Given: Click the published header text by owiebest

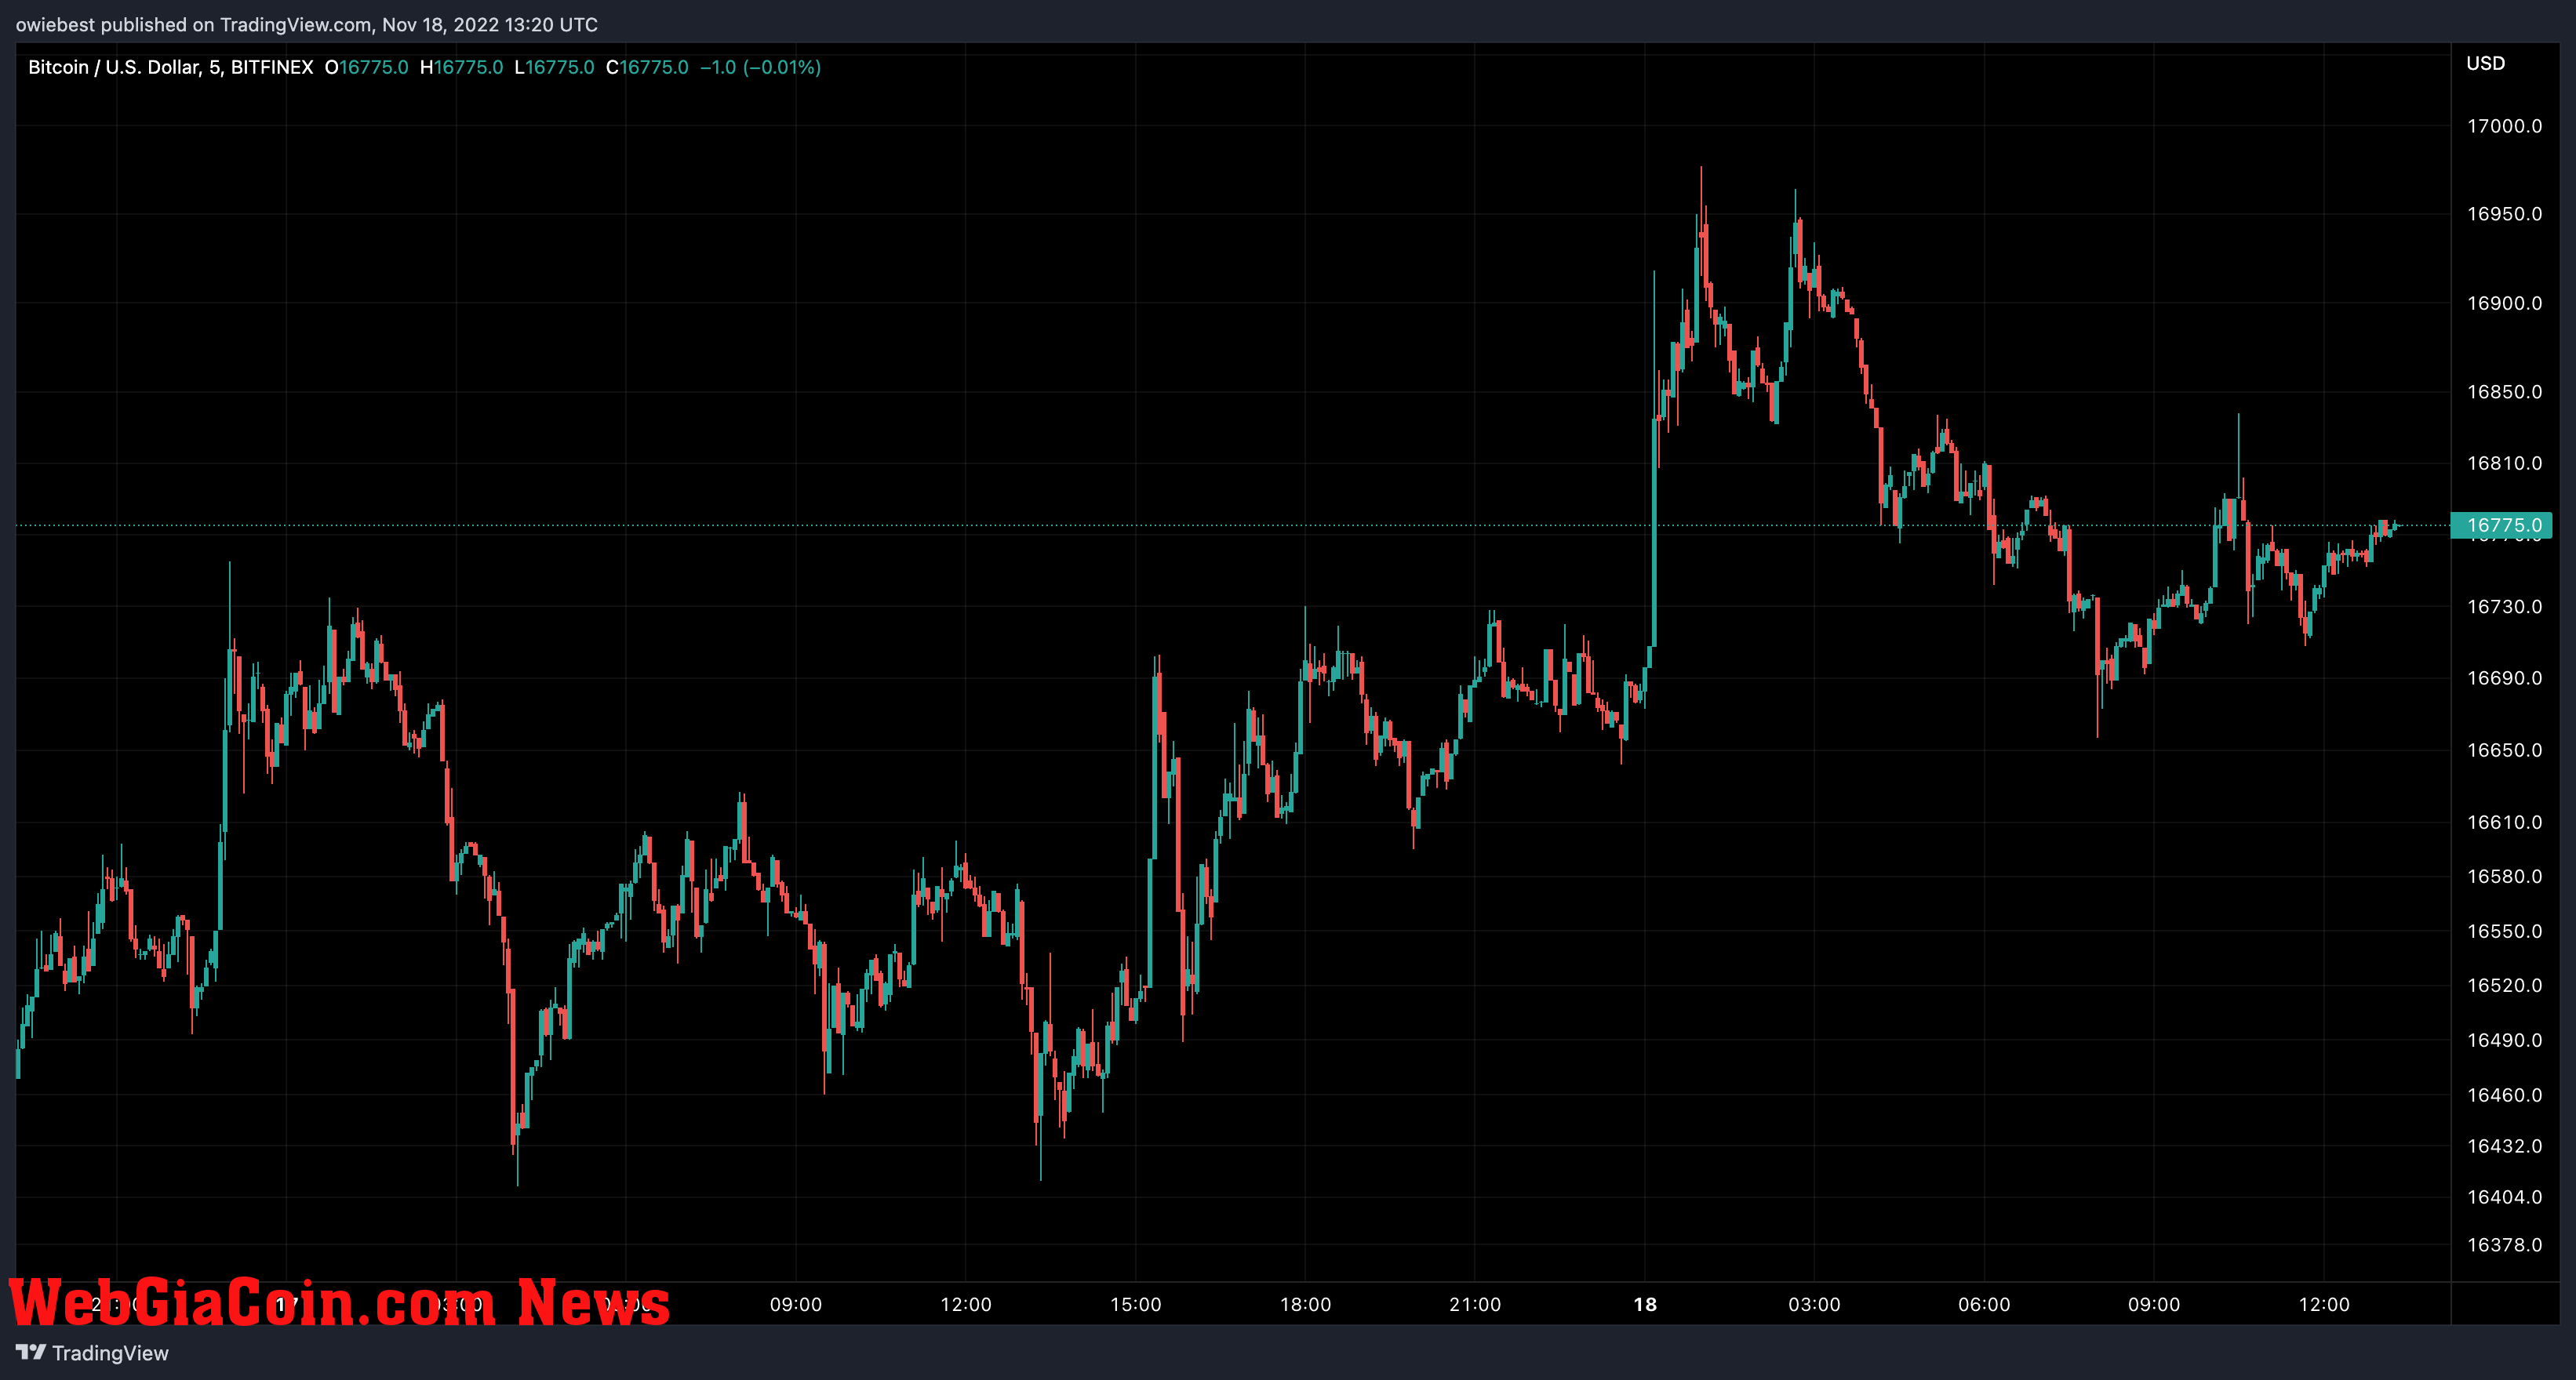Looking at the screenshot, I should coord(307,24).
